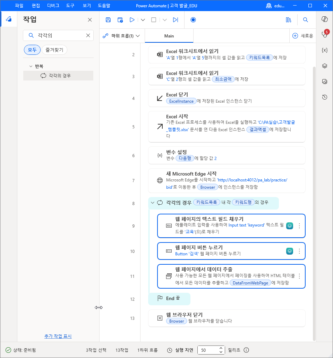This screenshot has height=358, width=333.
Task: Open the 편집 menu
Action: pos(36,6)
